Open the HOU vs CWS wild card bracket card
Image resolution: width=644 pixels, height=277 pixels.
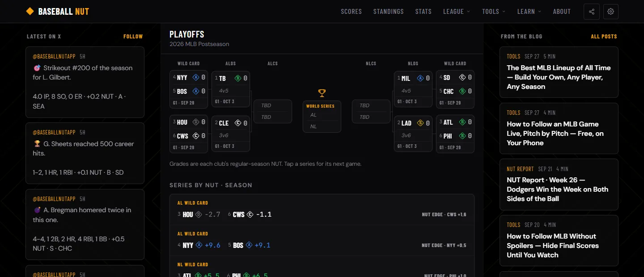click(189, 134)
